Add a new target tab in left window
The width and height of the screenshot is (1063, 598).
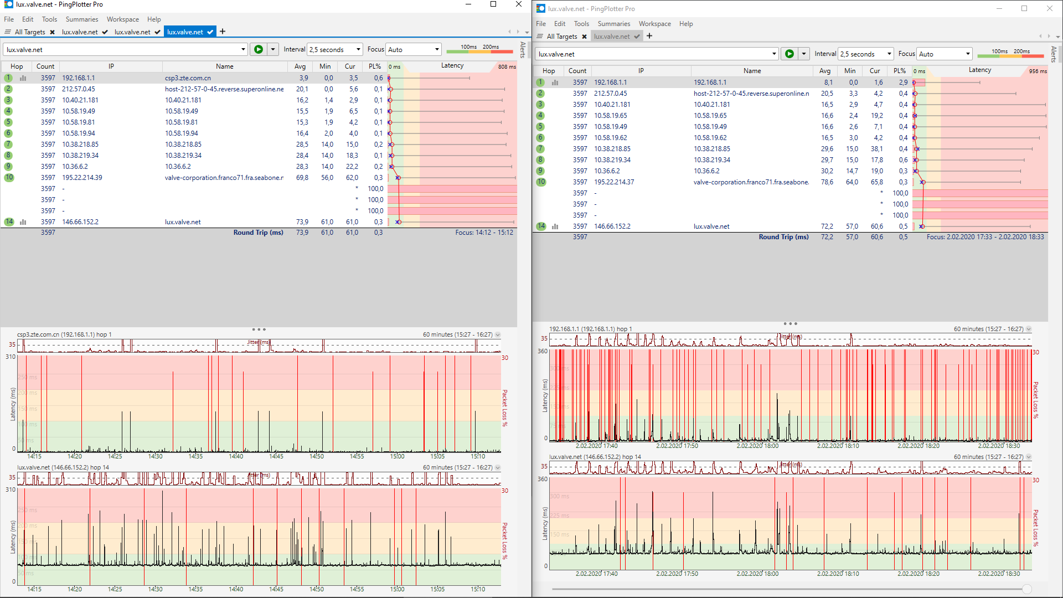point(223,32)
